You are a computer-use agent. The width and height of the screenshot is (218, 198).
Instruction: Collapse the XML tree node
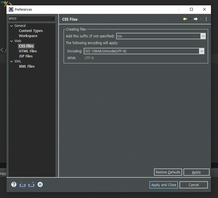(12, 61)
